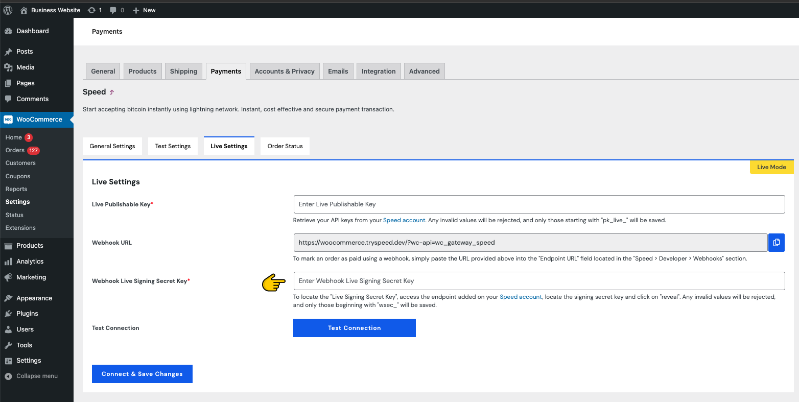
Task: Open the General Settings sub-tab
Action: coord(112,146)
